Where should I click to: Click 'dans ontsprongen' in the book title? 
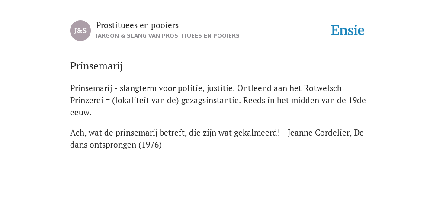(x=103, y=145)
